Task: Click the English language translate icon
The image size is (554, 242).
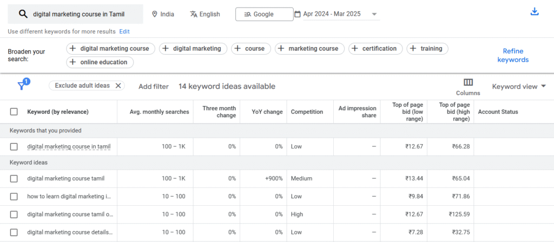Action: (194, 14)
